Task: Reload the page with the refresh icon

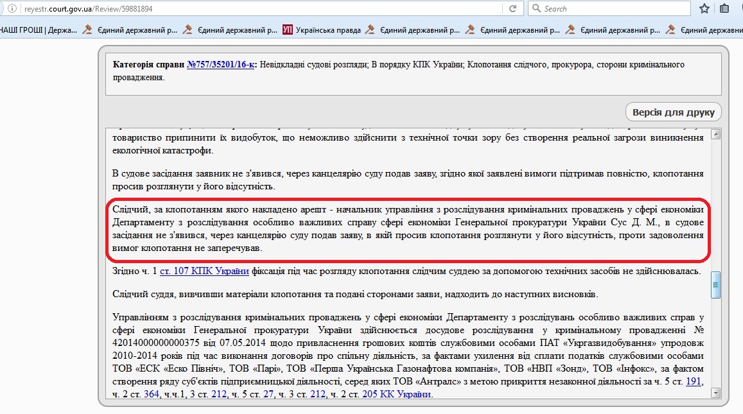Action: click(512, 9)
